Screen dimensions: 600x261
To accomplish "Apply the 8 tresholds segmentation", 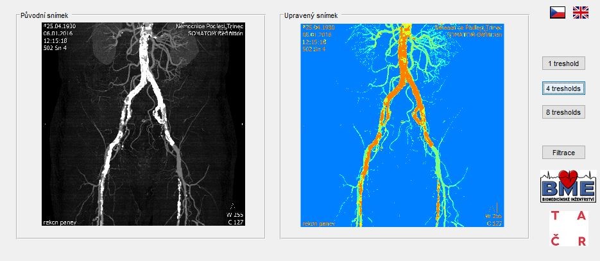I will (x=563, y=112).
